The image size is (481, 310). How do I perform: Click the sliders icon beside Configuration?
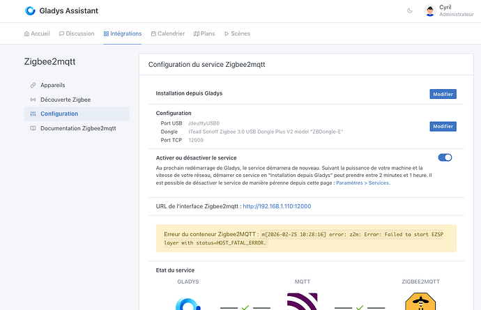point(33,114)
